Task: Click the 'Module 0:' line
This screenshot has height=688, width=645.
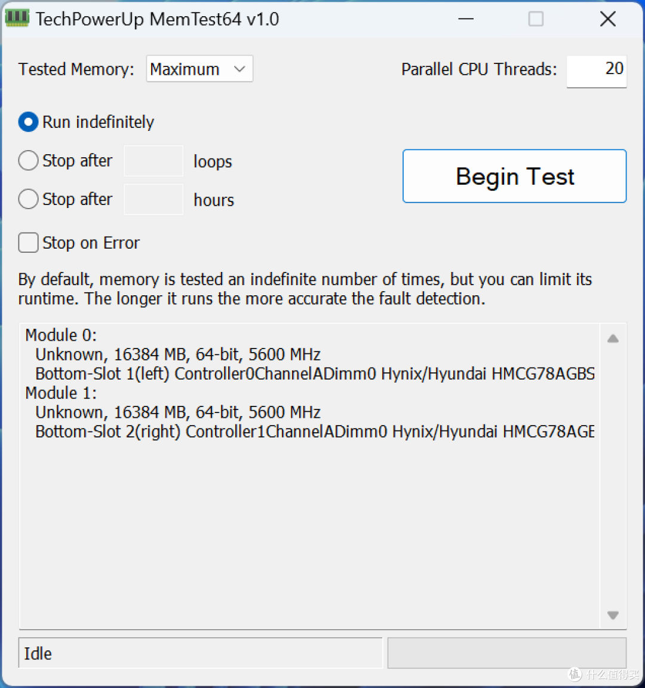Action: click(61, 335)
